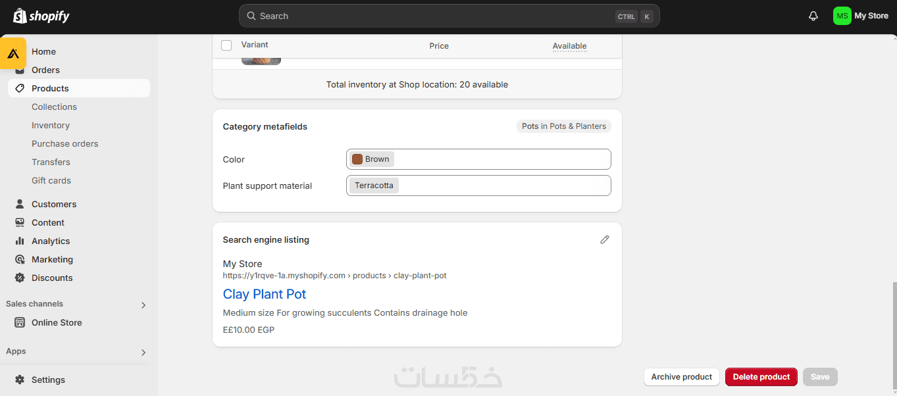This screenshot has height=396, width=897.
Task: Click the Clay Plant Pot listing title
Action: pyautogui.click(x=265, y=294)
